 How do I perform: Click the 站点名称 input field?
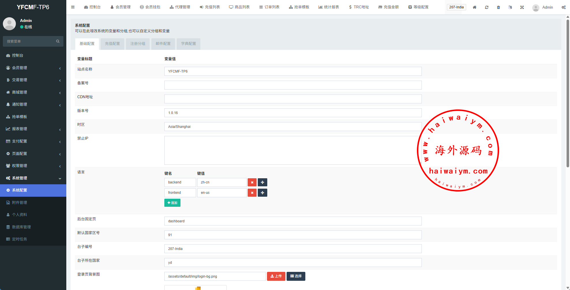pyautogui.click(x=293, y=71)
